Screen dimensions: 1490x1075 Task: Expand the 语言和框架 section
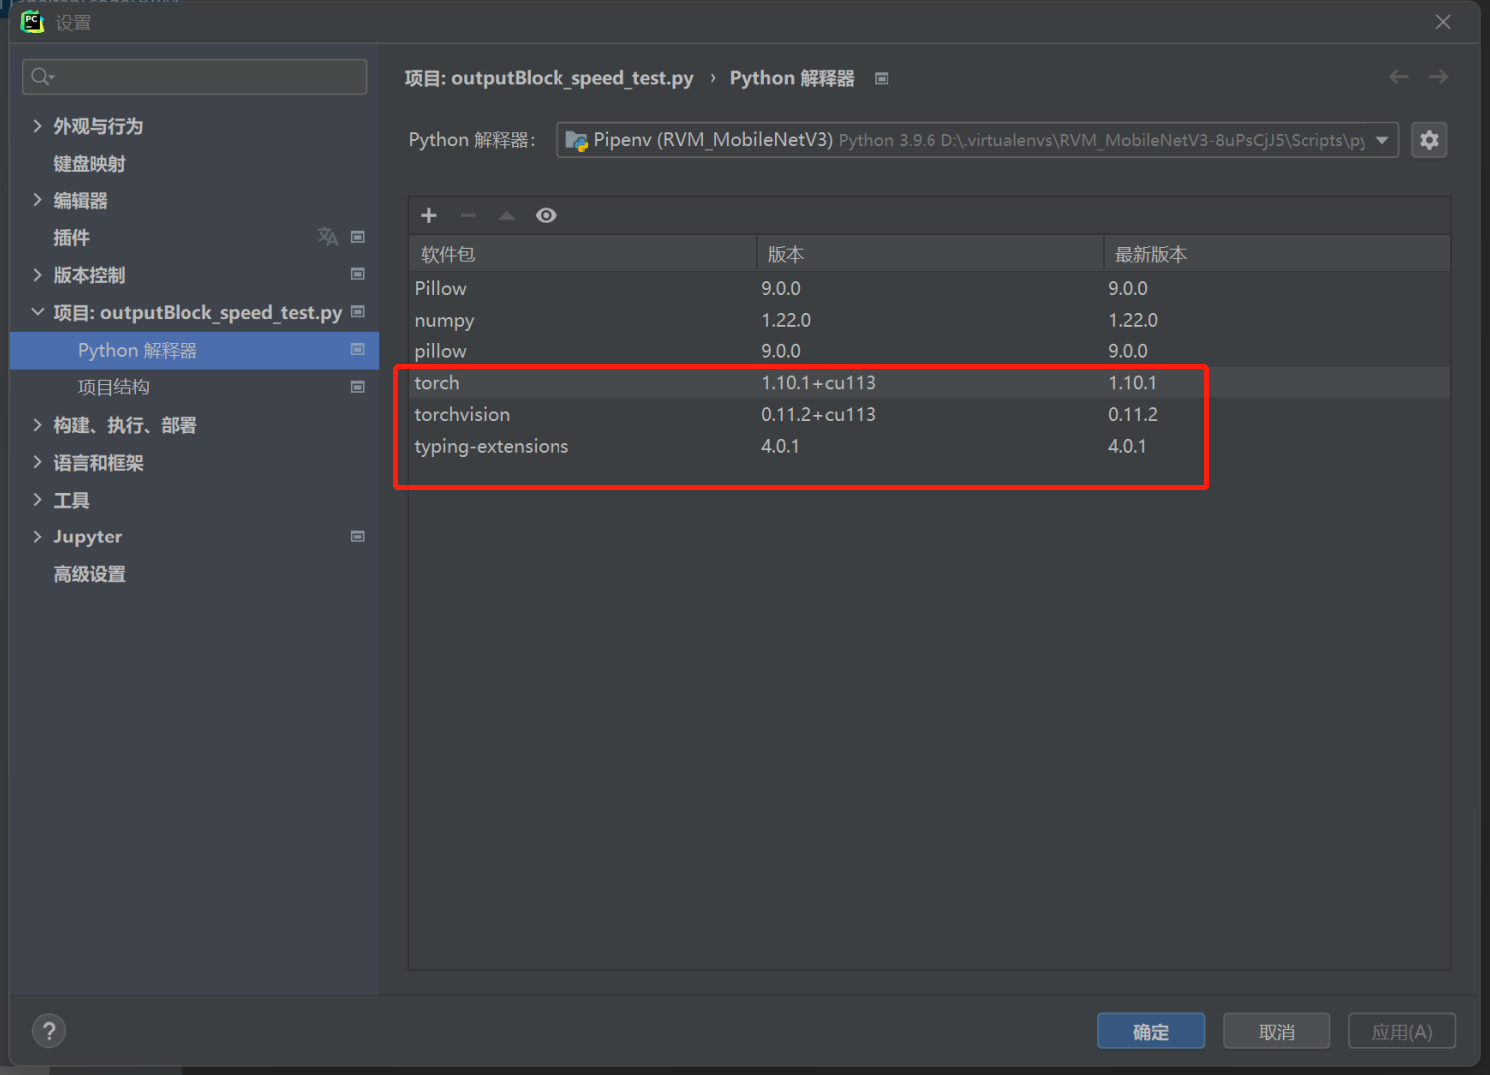pos(37,462)
